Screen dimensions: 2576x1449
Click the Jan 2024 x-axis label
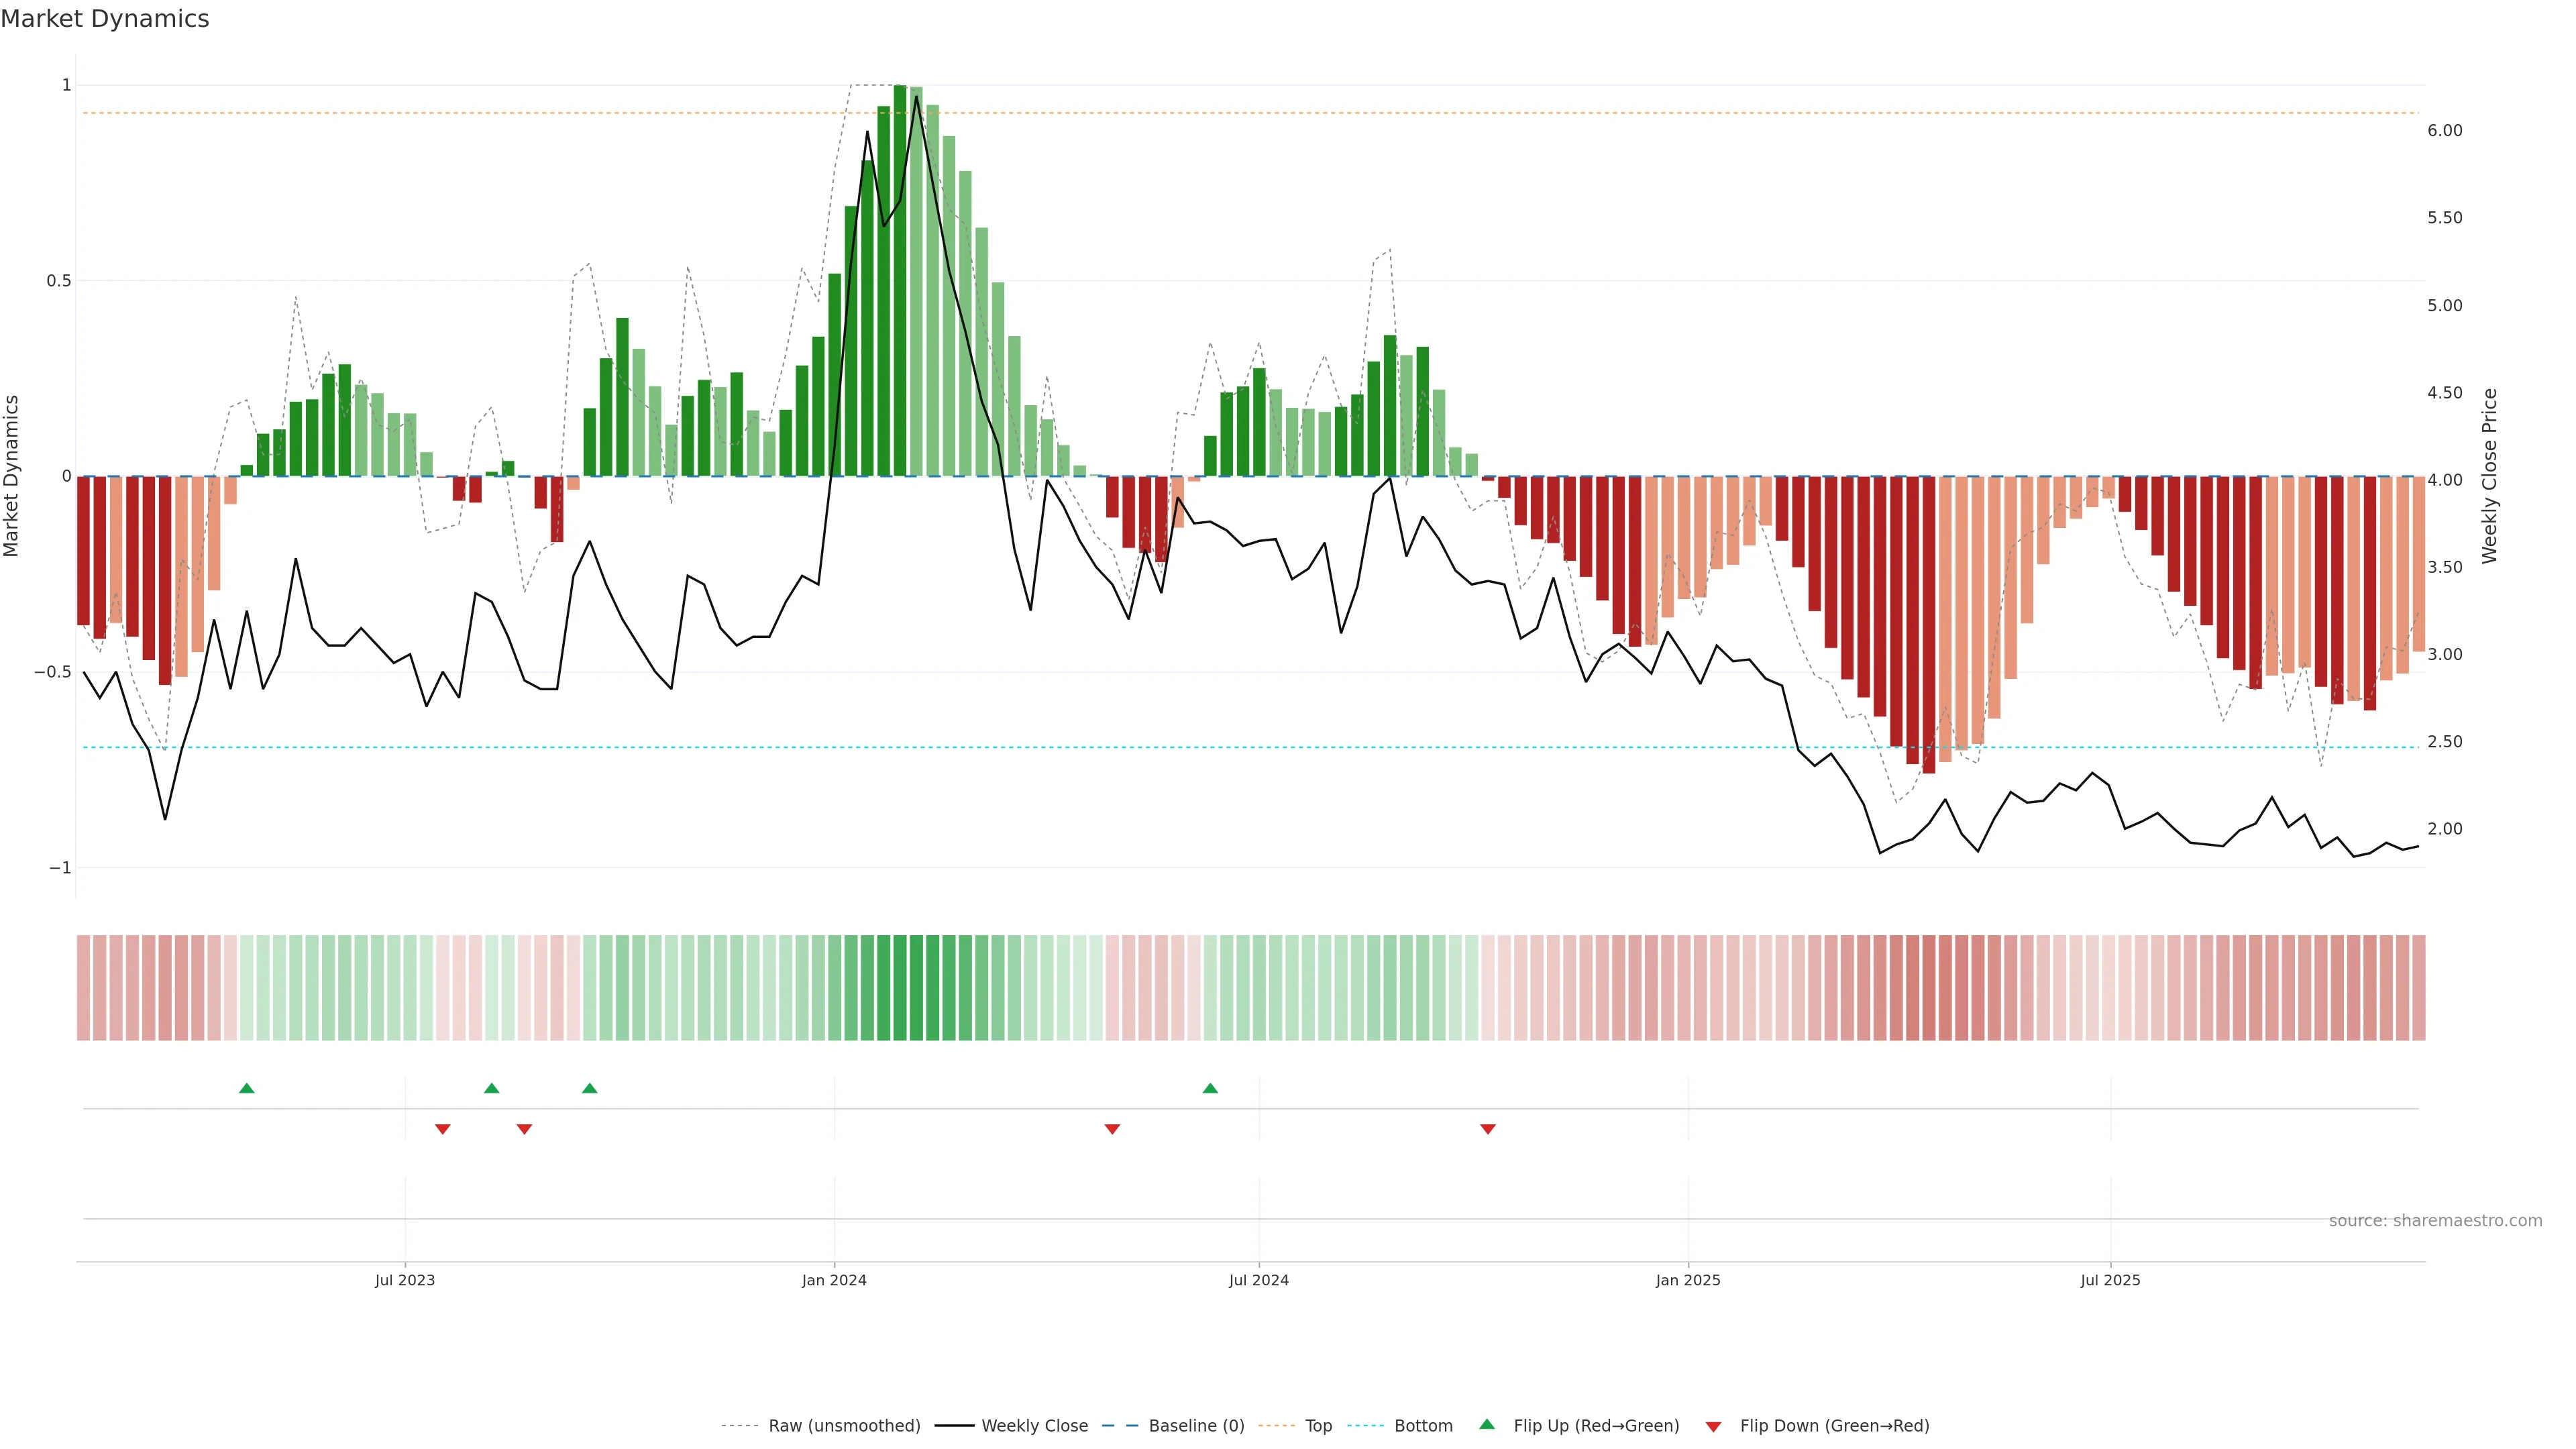coord(834,1280)
